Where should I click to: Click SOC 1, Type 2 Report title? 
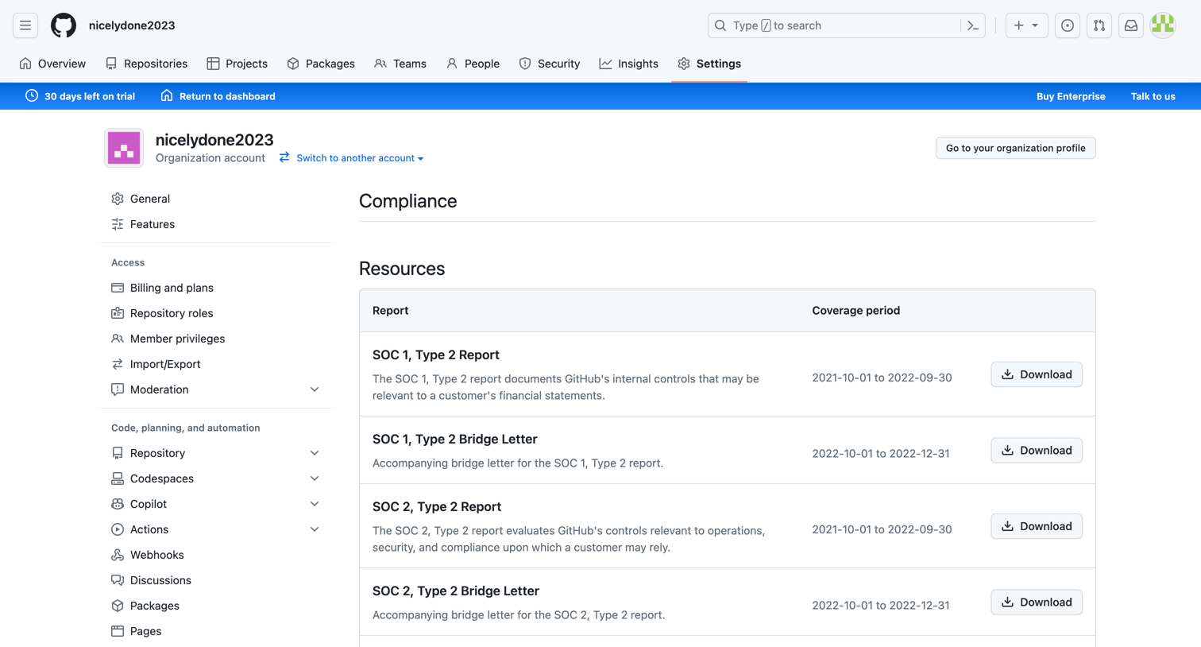pos(436,355)
